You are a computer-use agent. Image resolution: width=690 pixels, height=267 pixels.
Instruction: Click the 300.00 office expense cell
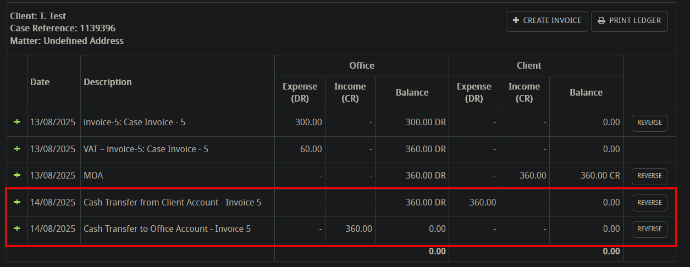tap(300, 123)
